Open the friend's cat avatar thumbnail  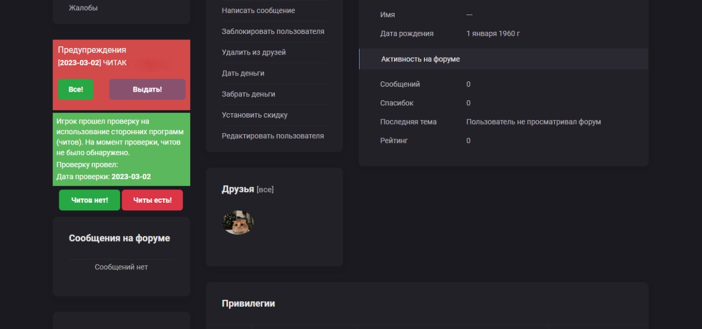pyautogui.click(x=238, y=222)
